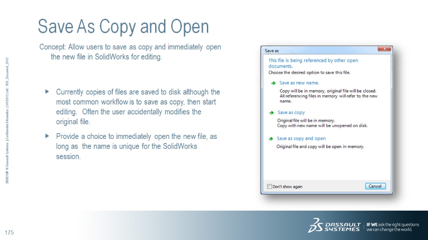This screenshot has height=240, width=428.
Task: Click the Dassault Systemes logo
Action: tap(334, 226)
